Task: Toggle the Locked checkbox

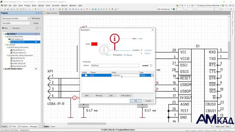Action: pos(151,65)
